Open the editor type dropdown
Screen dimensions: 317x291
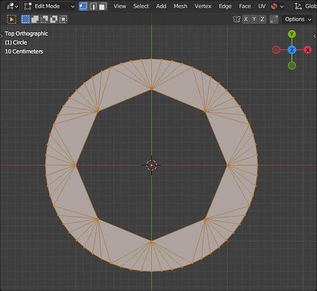pos(12,6)
